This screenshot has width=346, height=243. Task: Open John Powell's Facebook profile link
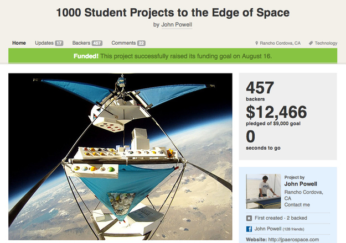point(268,229)
